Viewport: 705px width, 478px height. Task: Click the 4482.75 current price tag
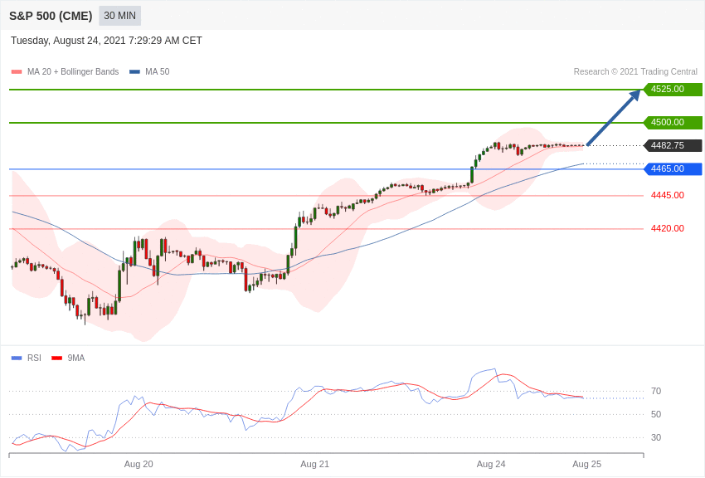pos(673,146)
